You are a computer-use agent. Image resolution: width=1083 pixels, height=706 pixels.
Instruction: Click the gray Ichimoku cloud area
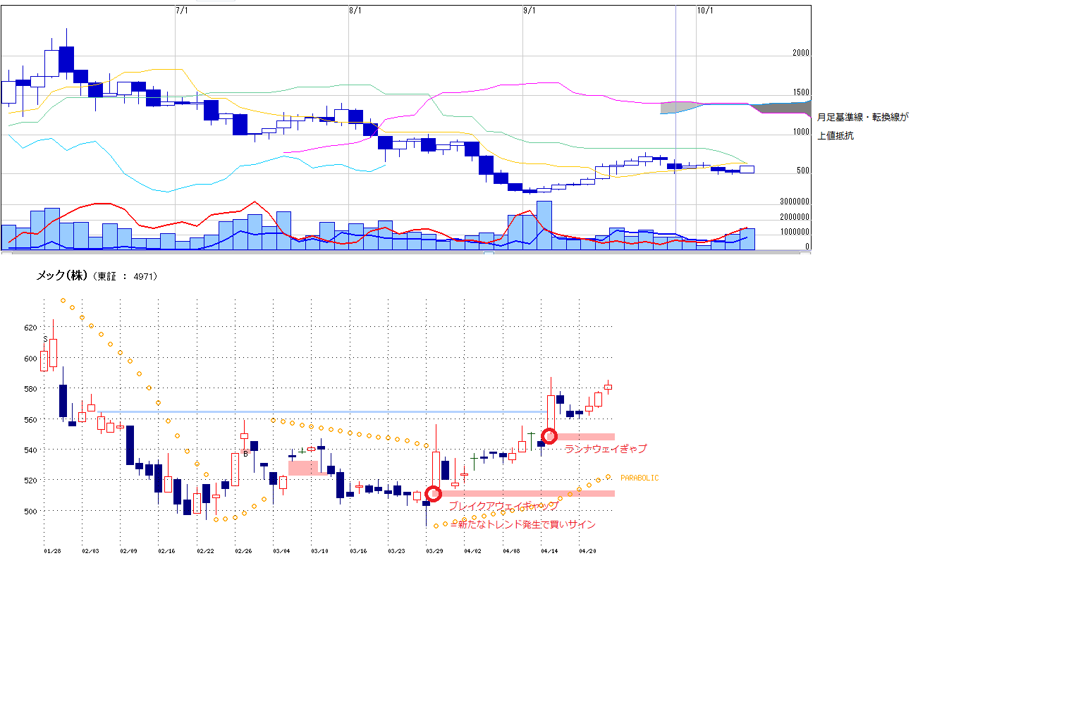point(783,108)
